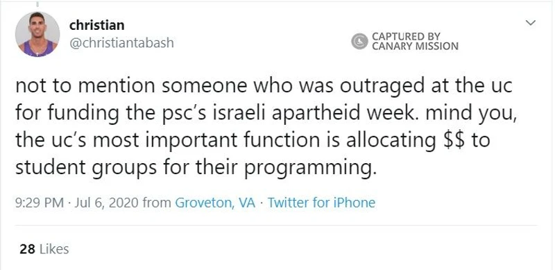Viewport: 555px width, 270px height.
Task: Open the @christiantabash handle link
Action: (x=122, y=43)
